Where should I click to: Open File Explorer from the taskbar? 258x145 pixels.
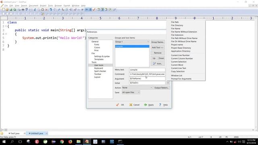(79, 141)
